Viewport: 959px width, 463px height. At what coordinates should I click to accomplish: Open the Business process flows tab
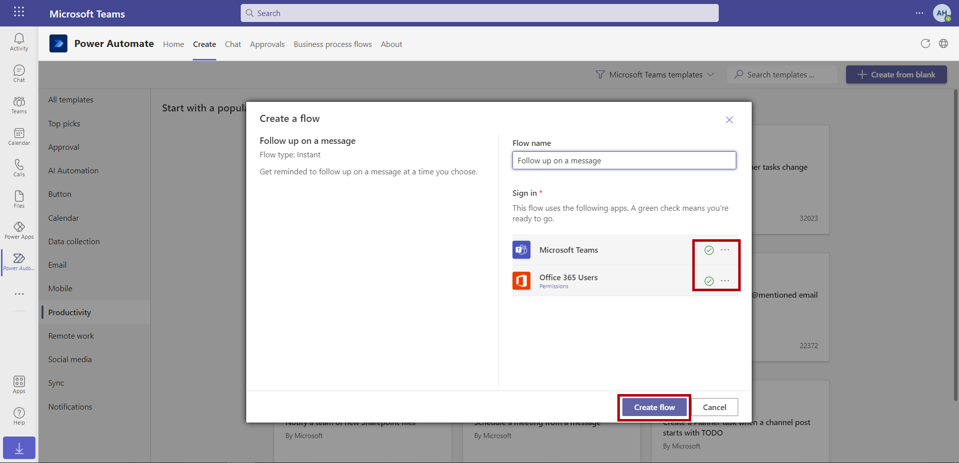(x=333, y=44)
